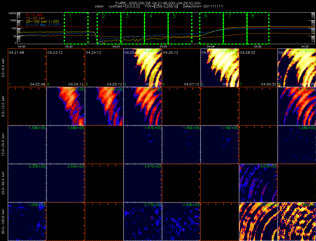
Task: Pick time interval 6 in the light curve
Action: [x=211, y=28]
